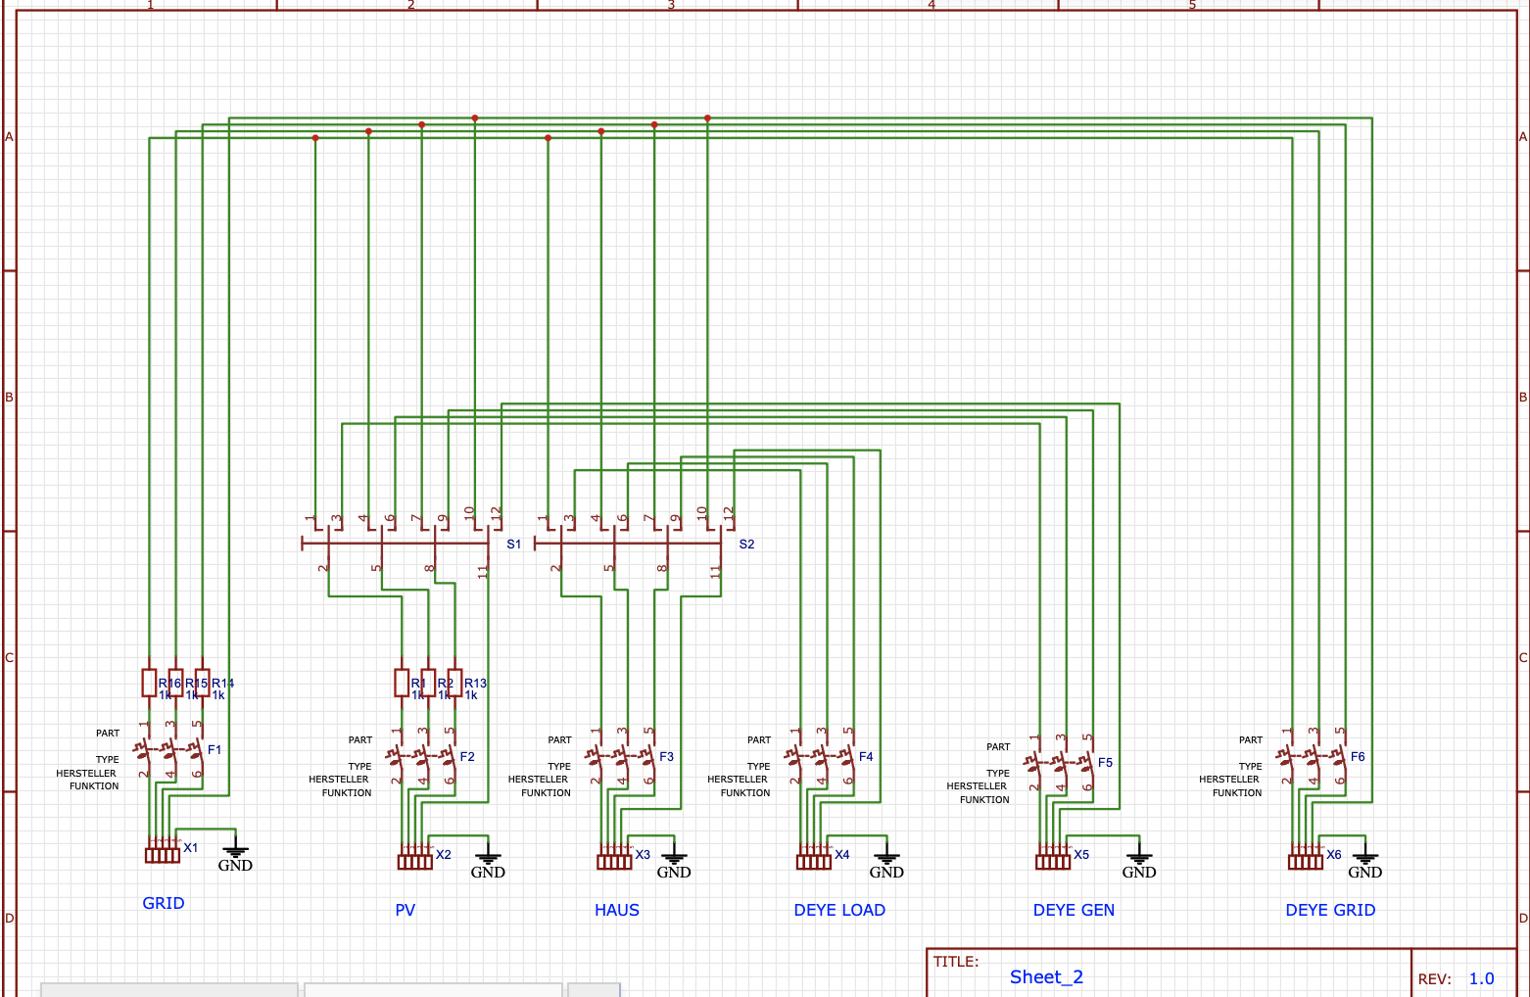Select connector X6 symbol
The image size is (1530, 997).
[1306, 861]
